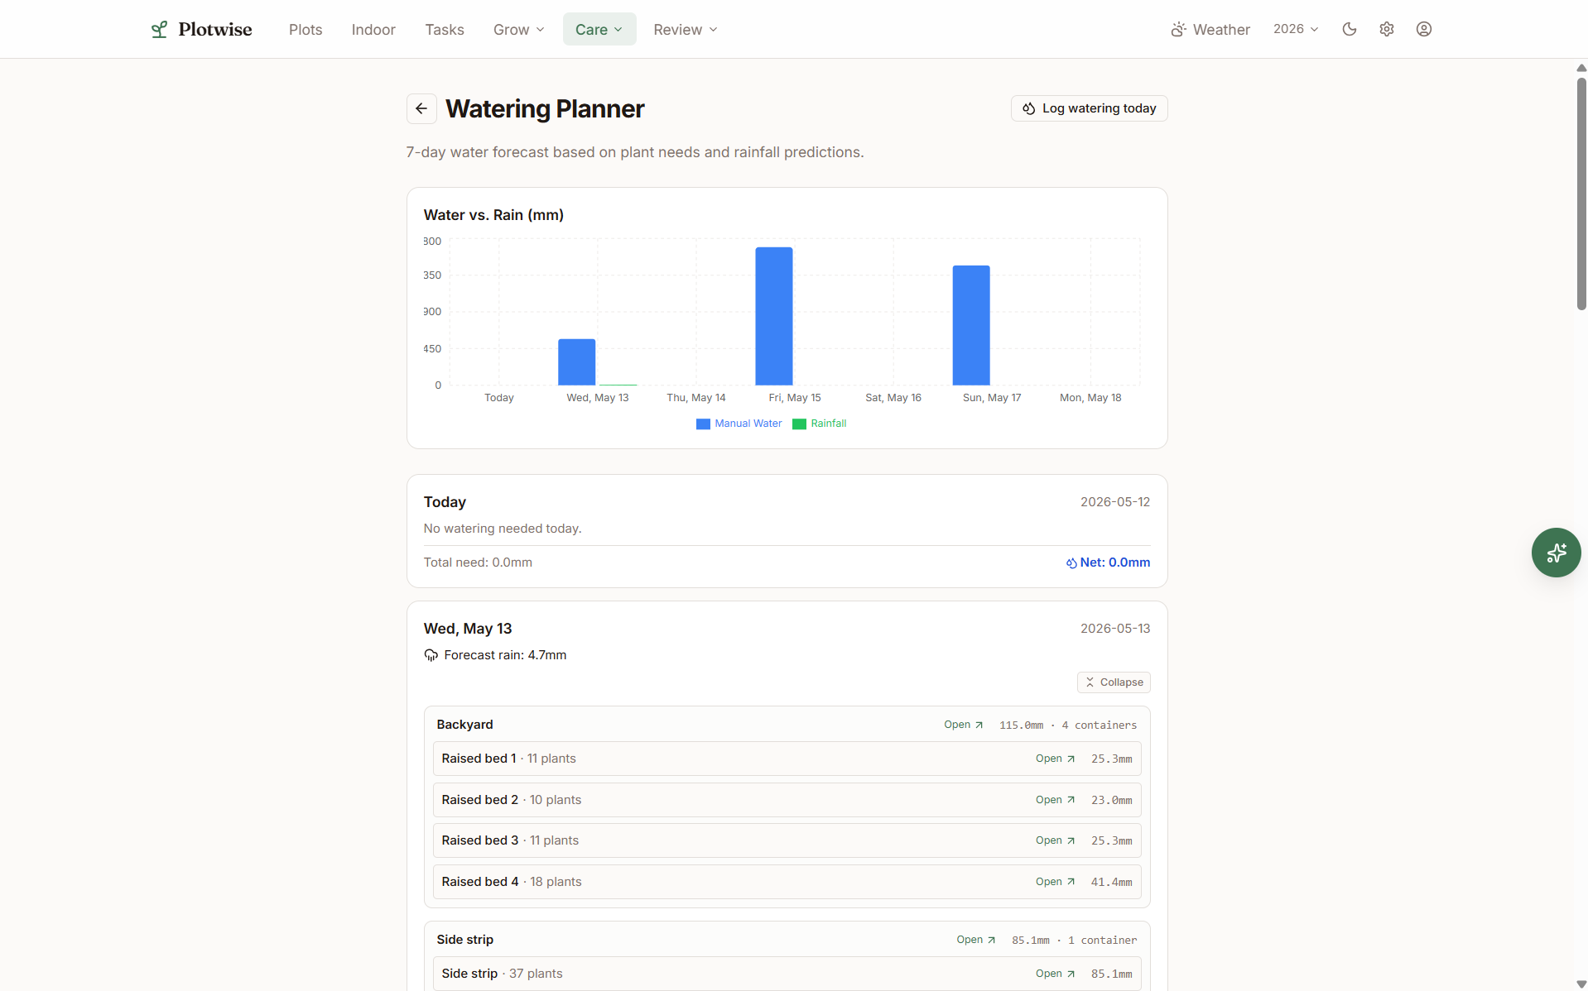Screen dimensions: 1588x991
Task: Click Raised bed 2 value 23.0mm
Action: click(1111, 801)
